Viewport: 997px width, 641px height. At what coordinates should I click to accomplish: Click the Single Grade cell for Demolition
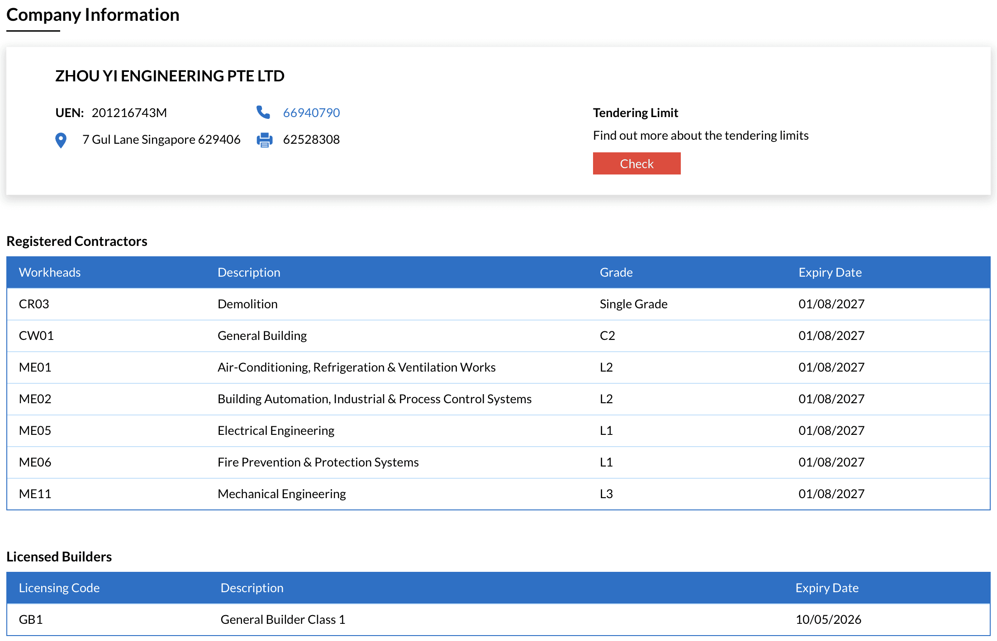pos(633,304)
